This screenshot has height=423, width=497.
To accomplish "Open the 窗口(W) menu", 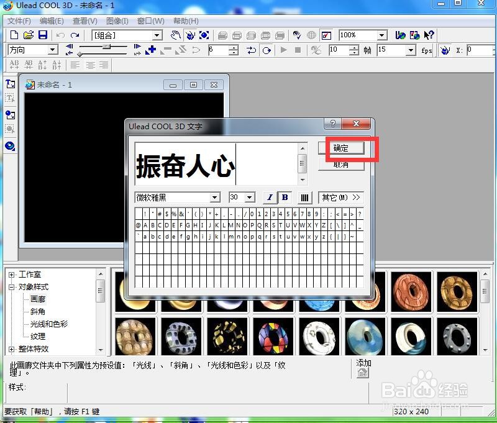I will (150, 21).
